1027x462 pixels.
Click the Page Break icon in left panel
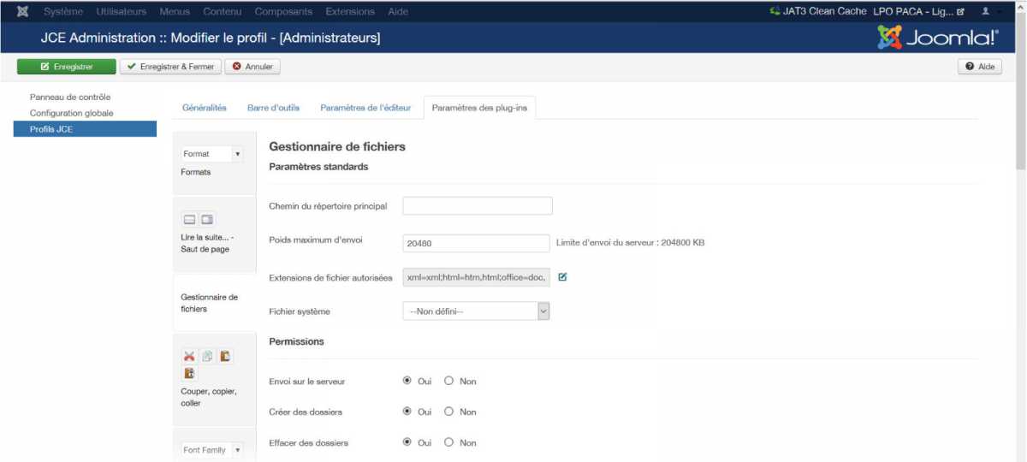[207, 220]
